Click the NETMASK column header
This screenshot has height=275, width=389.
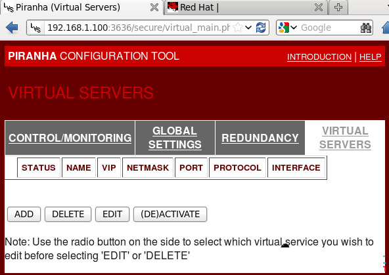coord(148,168)
